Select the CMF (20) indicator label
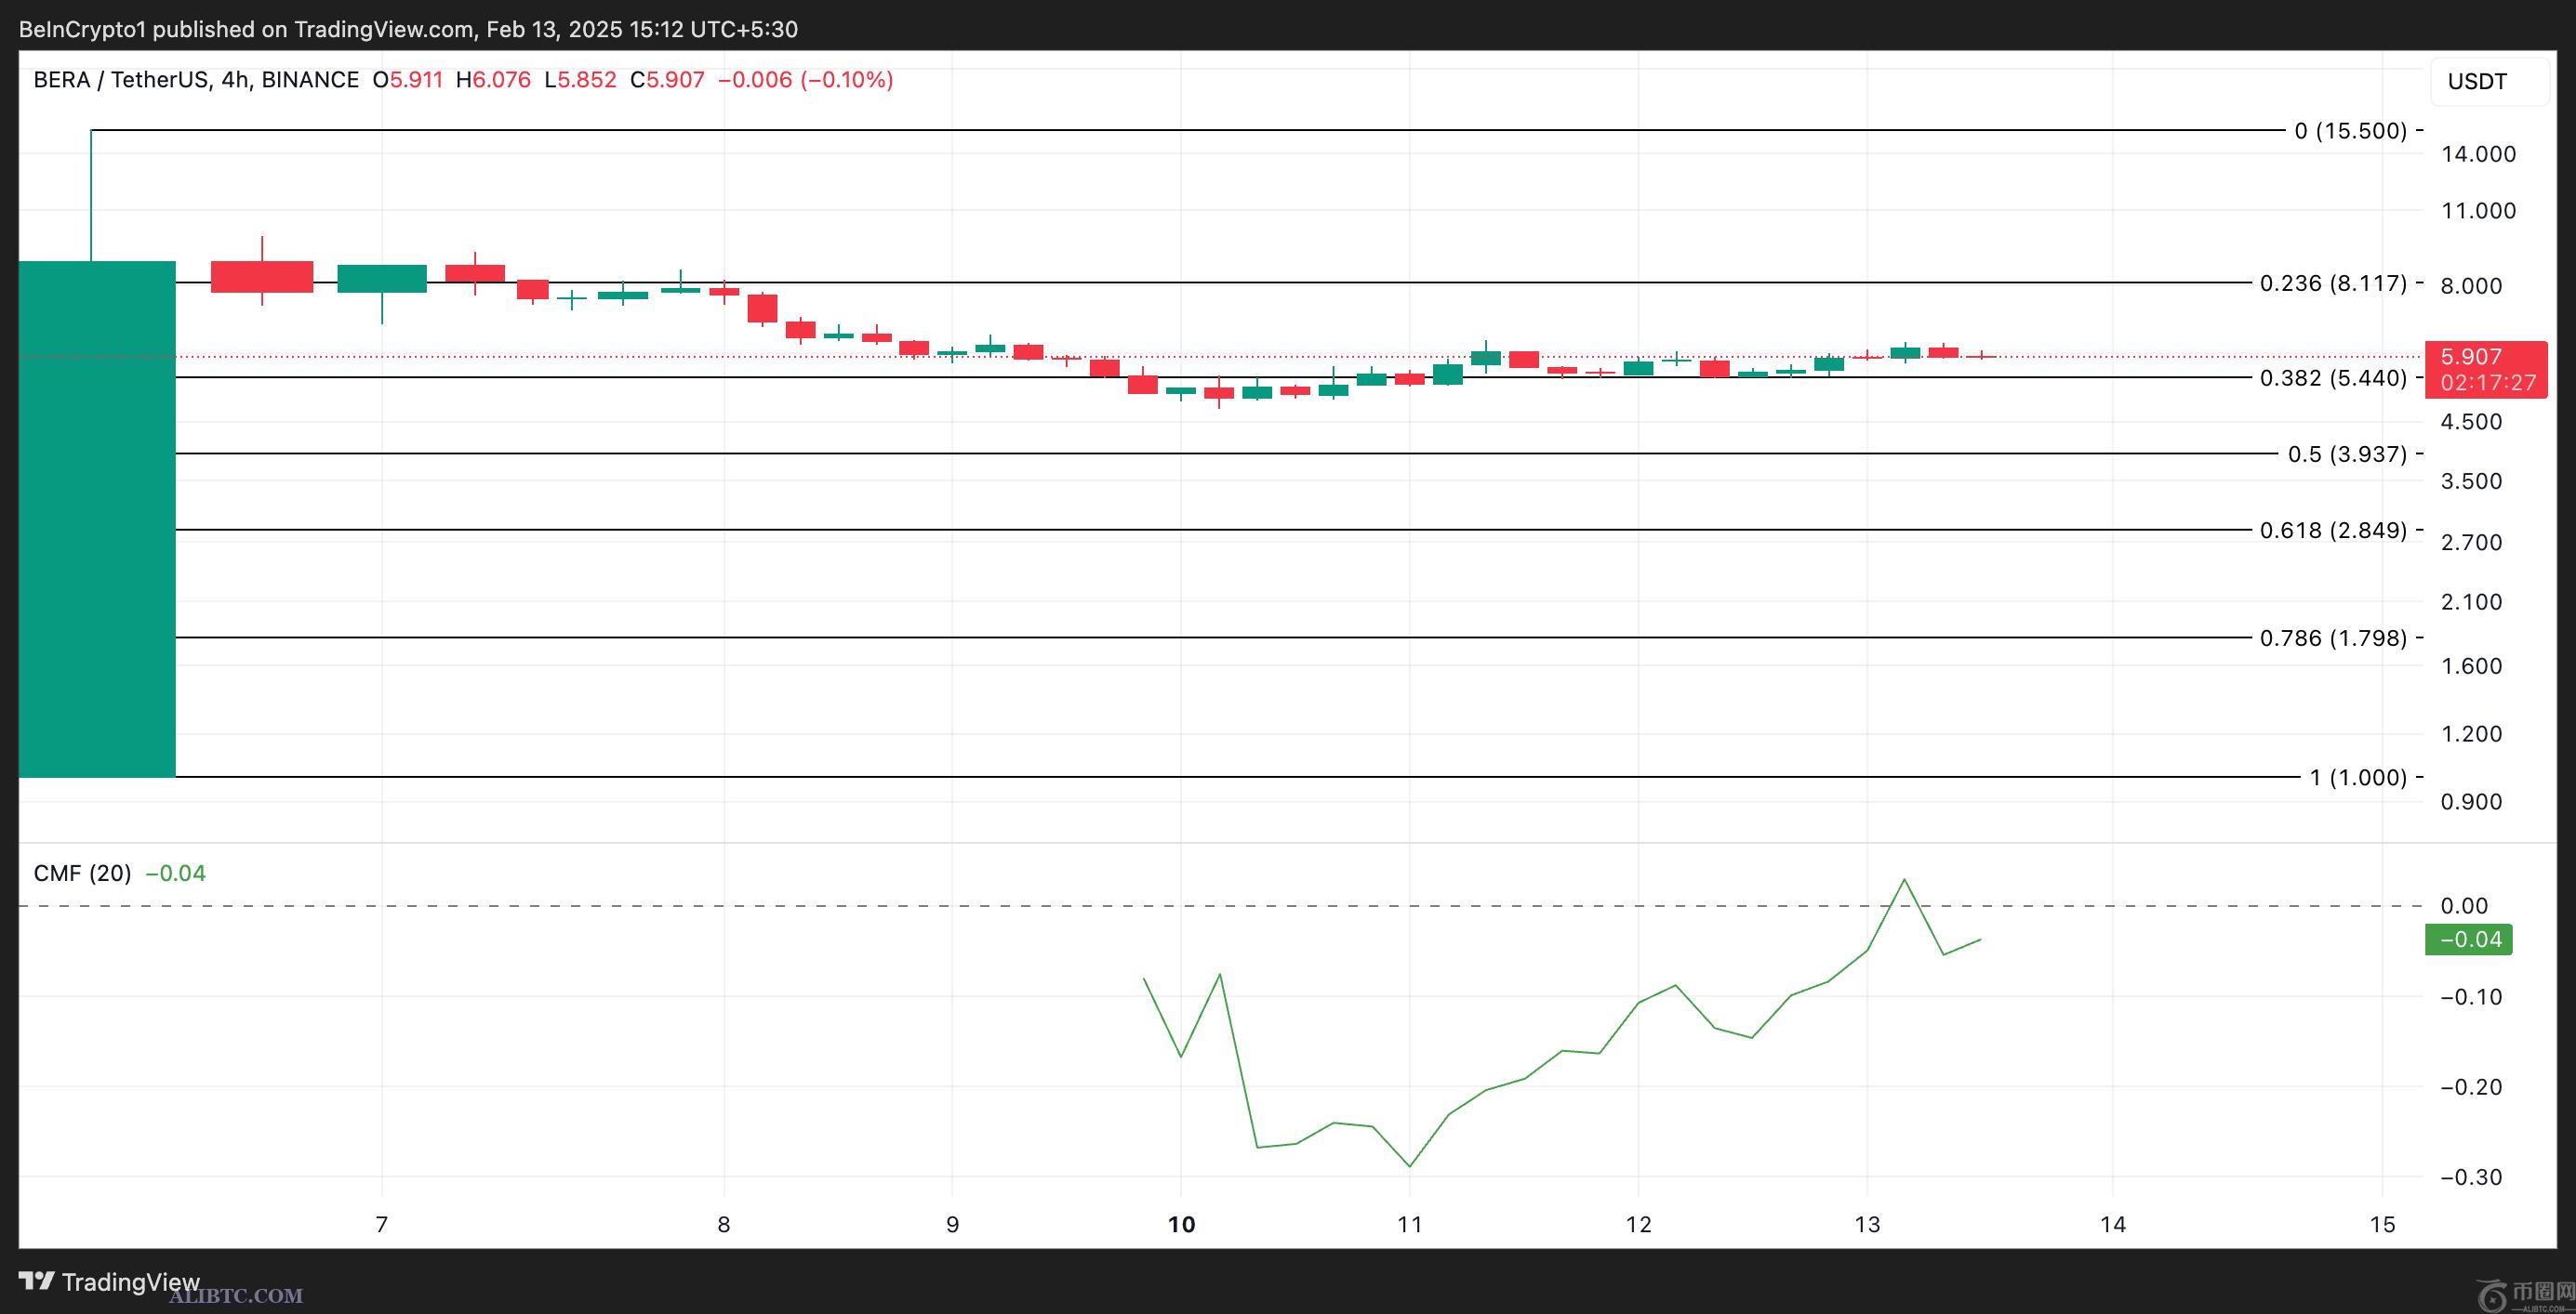Viewport: 2576px width, 1314px height. tap(82, 874)
